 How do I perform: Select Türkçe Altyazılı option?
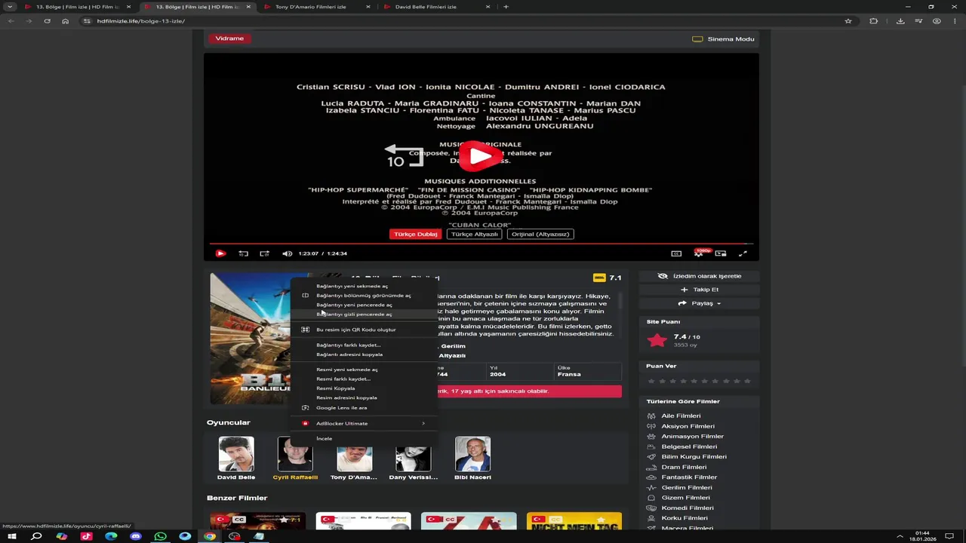pyautogui.click(x=474, y=234)
